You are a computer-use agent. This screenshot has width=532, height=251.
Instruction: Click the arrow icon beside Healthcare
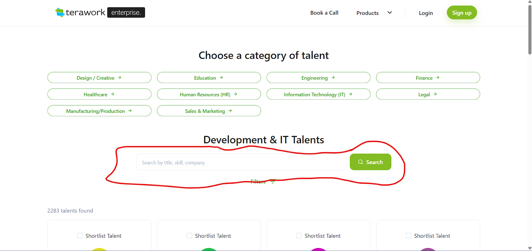(x=112, y=94)
